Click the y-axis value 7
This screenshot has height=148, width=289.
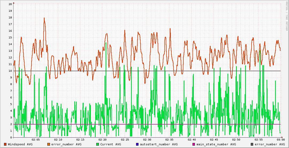[11, 91]
